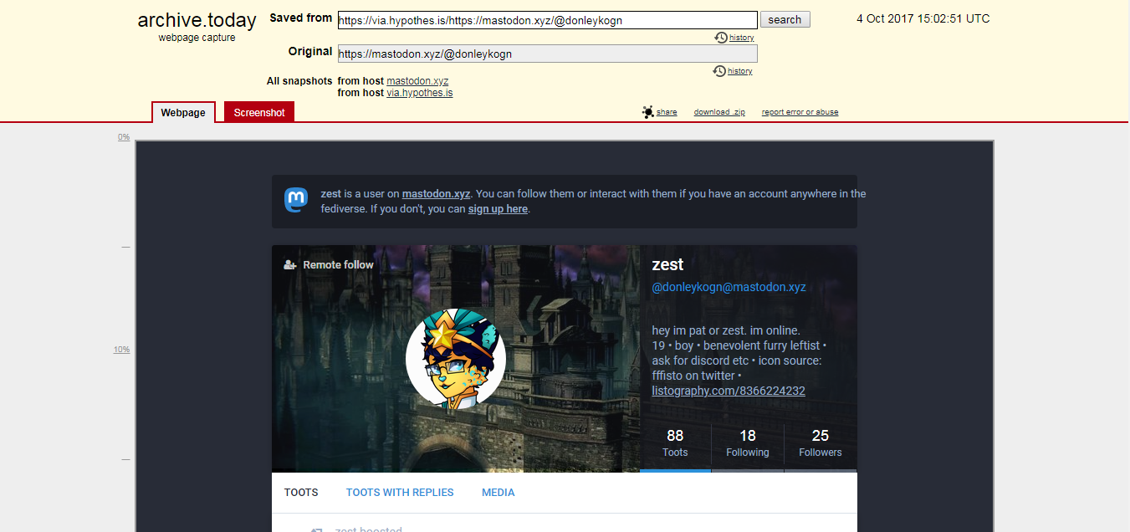
Task: Click the capture timestamp 4 Oct 2017 15:02:51 UTC
Action: (923, 18)
